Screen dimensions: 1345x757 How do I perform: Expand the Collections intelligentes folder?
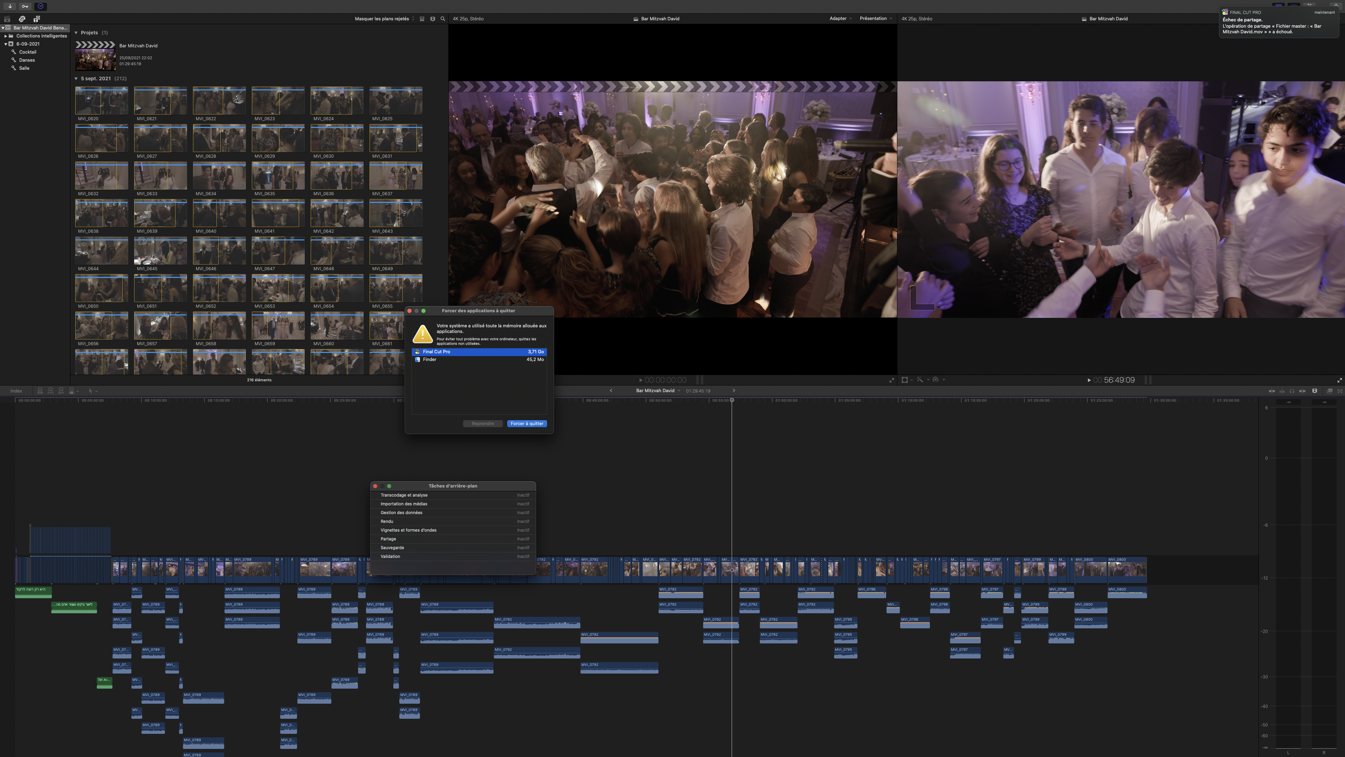click(6, 36)
